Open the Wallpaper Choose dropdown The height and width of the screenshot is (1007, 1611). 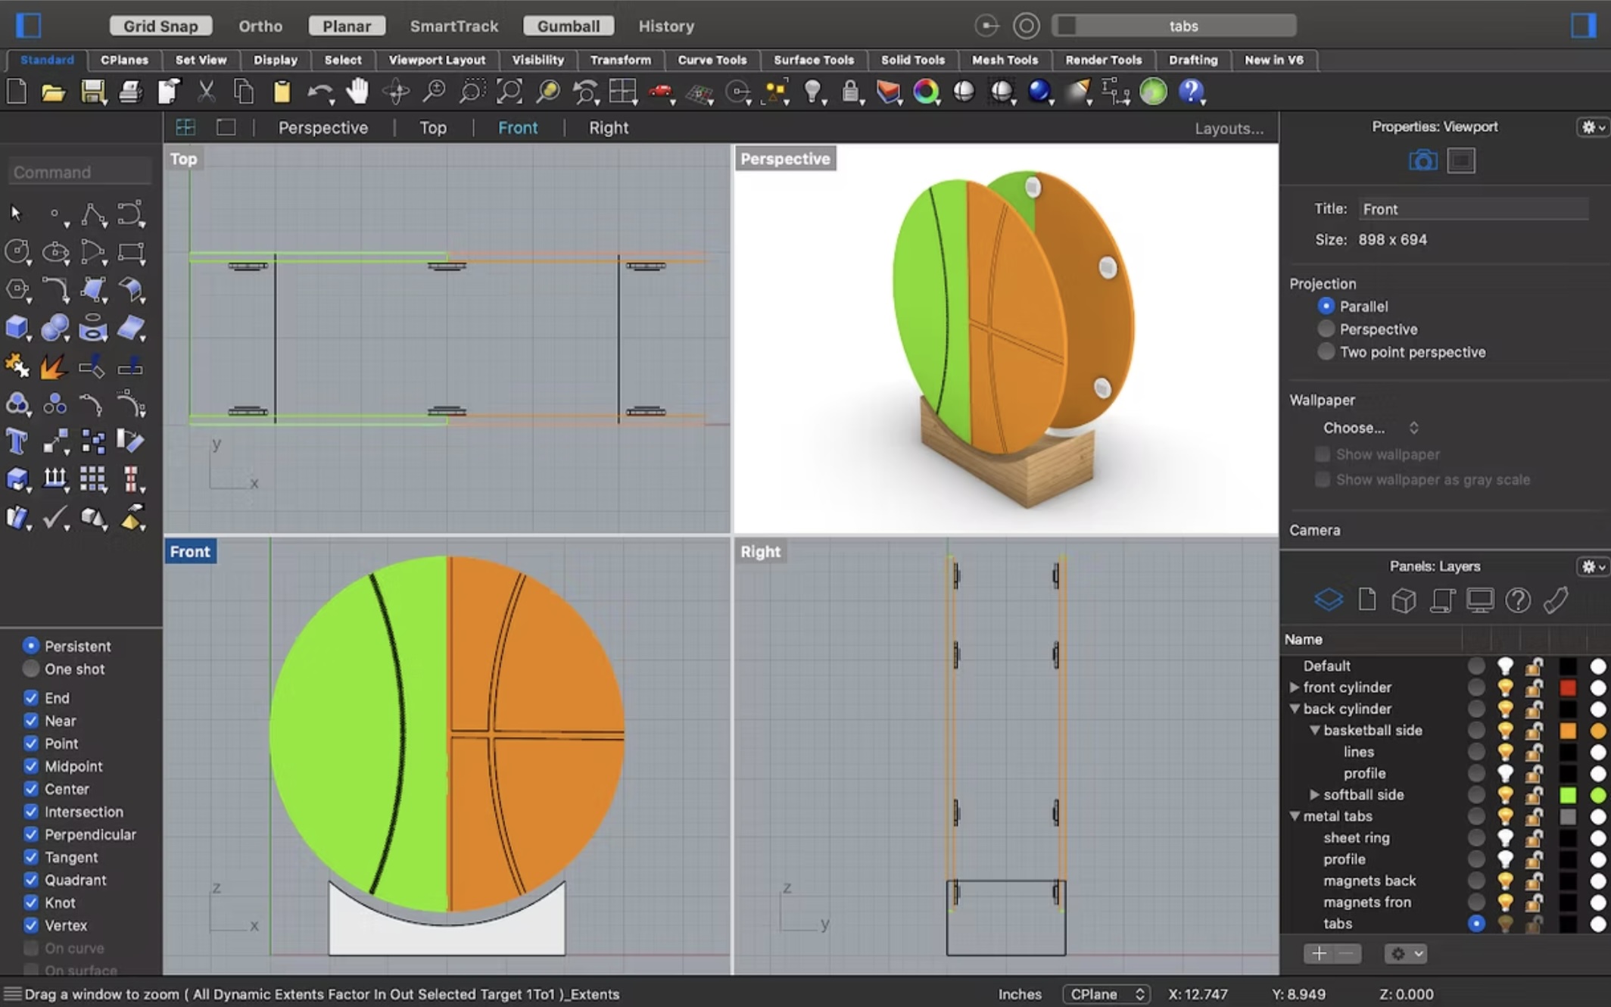(x=1370, y=428)
